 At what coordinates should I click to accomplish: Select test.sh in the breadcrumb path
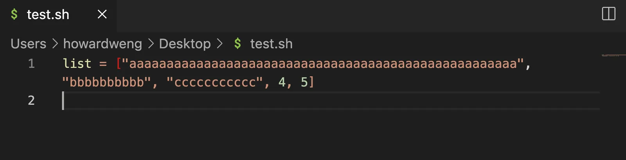pyautogui.click(x=271, y=44)
